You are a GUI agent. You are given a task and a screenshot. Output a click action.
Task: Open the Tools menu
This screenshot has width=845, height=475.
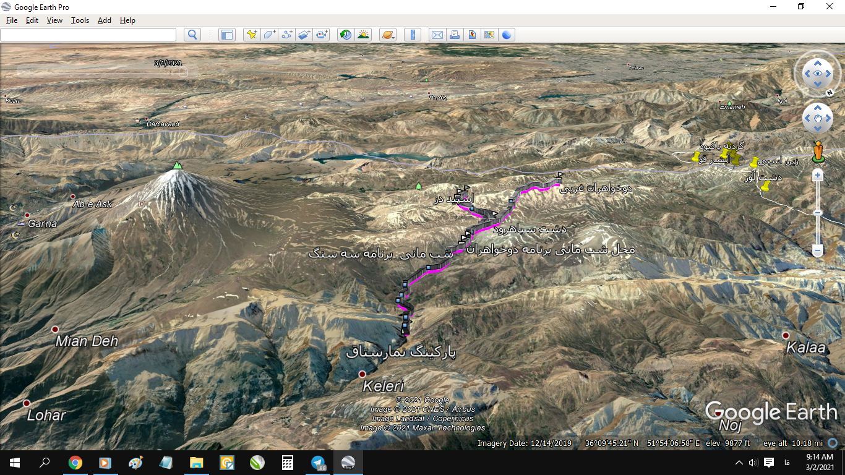coord(80,20)
